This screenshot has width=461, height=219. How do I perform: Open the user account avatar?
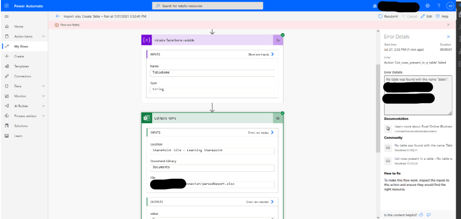click(450, 6)
